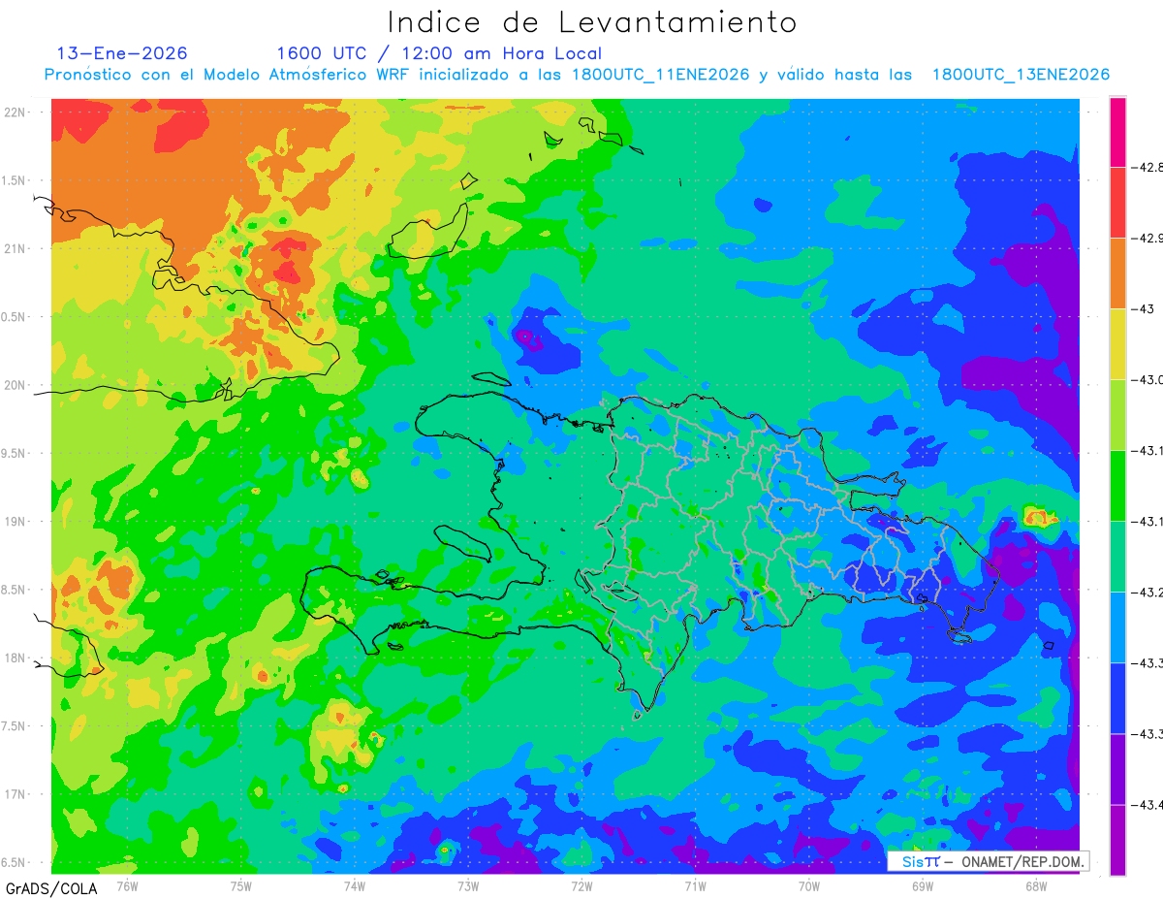Click the color bar value "-42.8"
1163x899 pixels.
coord(1148,167)
